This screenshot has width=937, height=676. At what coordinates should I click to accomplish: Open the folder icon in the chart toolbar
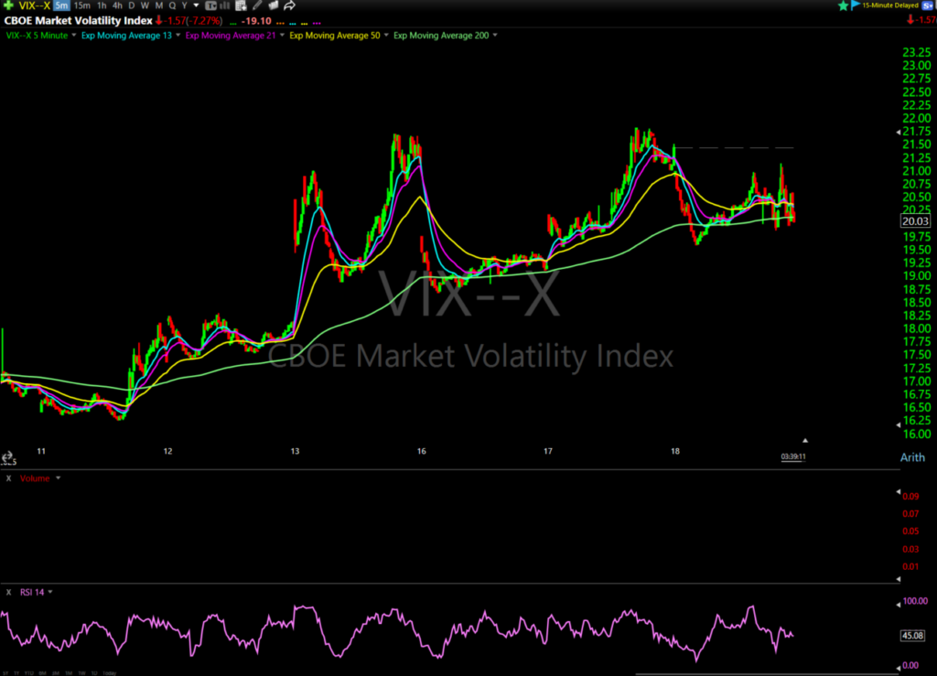273,5
